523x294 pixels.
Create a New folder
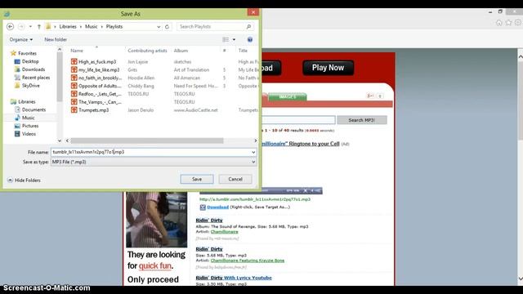pos(56,39)
